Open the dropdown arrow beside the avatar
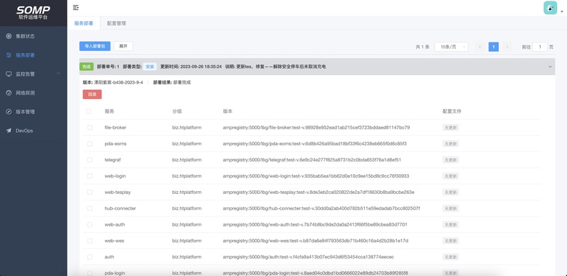Screen dimensions: 567x276 [561, 11]
